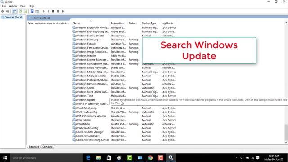Open the Action Center notification icon
288x162 pixels.
click(258, 158)
